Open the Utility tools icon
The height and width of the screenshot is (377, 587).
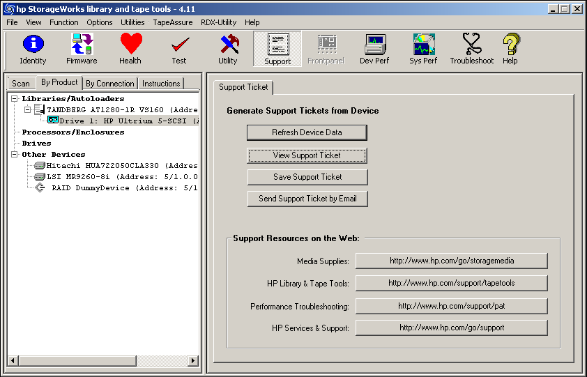tap(228, 49)
